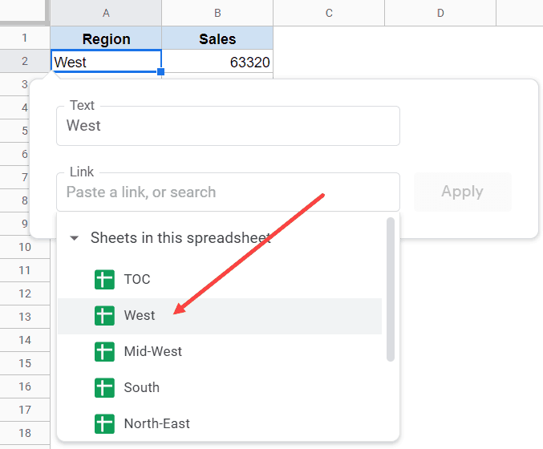This screenshot has width=543, height=449.
Task: Click the Mid-West sheet icon
Action: [104, 352]
